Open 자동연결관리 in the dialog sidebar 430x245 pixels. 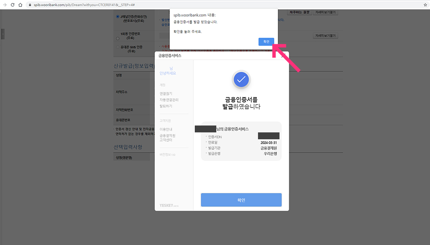[x=169, y=100]
